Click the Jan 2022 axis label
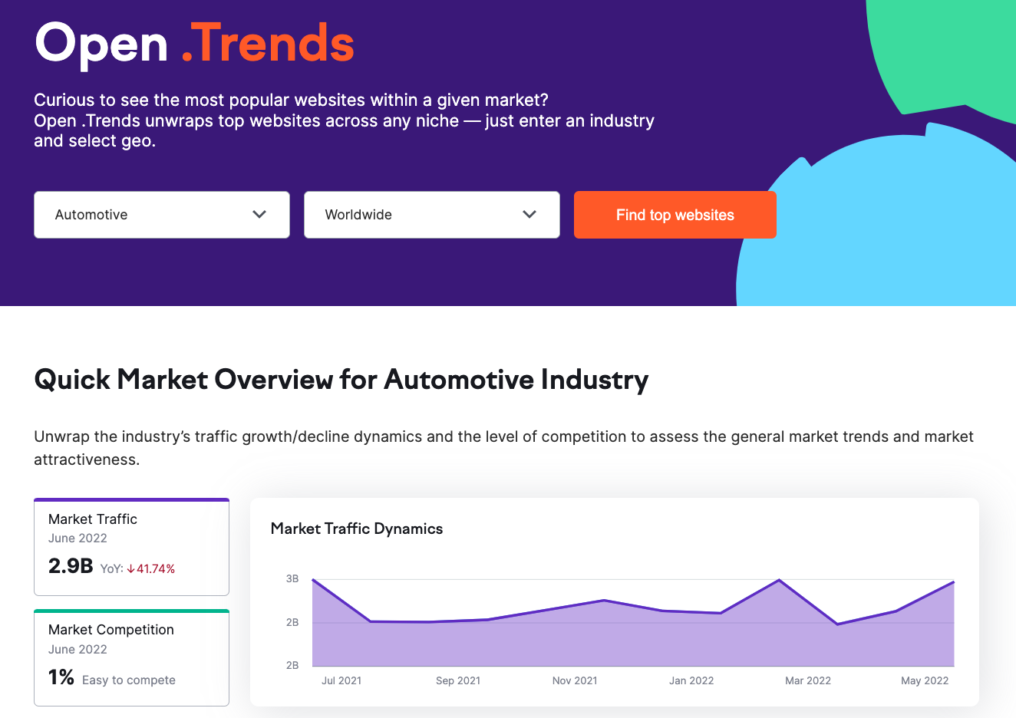 point(691,680)
